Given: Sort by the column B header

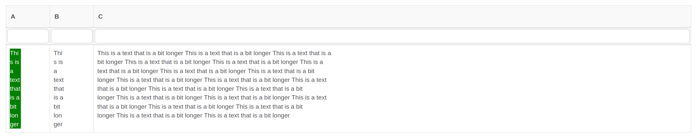Looking at the screenshot, I should pyautogui.click(x=57, y=17).
